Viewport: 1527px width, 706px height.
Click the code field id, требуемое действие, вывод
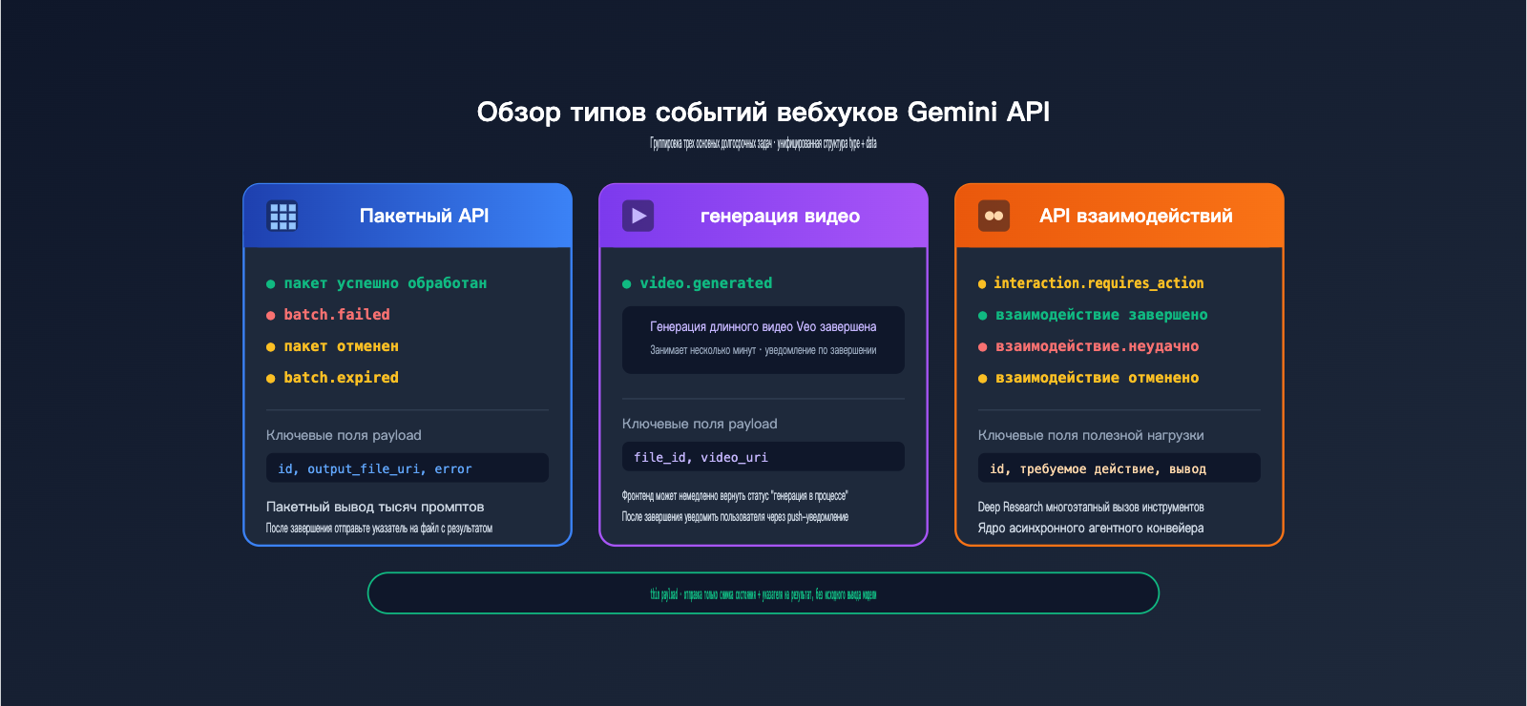coord(1119,468)
